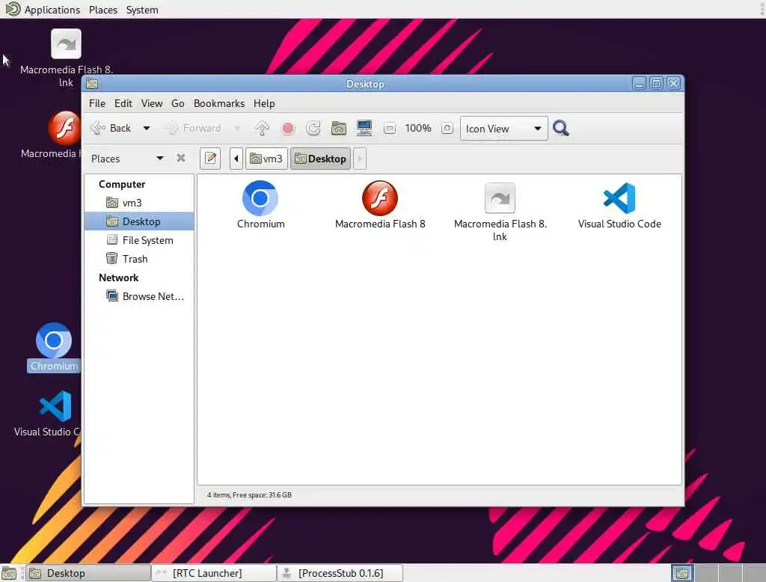Click the red Stop loading icon
The image size is (766, 582).
(288, 129)
